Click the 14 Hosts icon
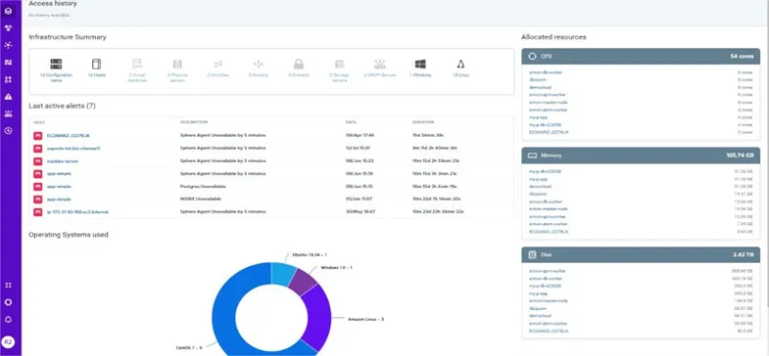 click(96, 65)
